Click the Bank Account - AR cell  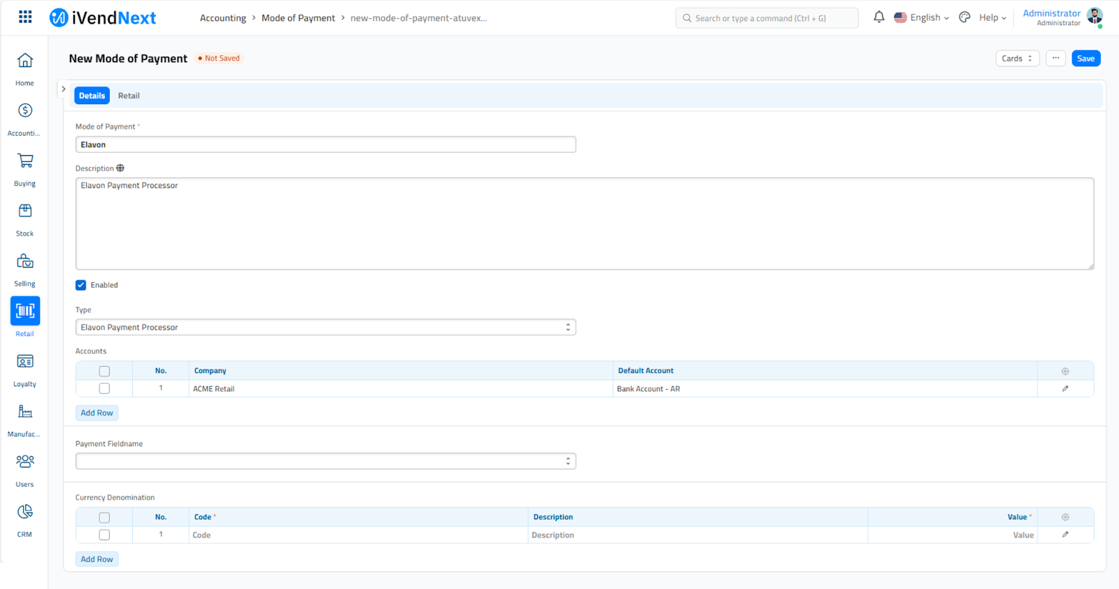tap(825, 389)
